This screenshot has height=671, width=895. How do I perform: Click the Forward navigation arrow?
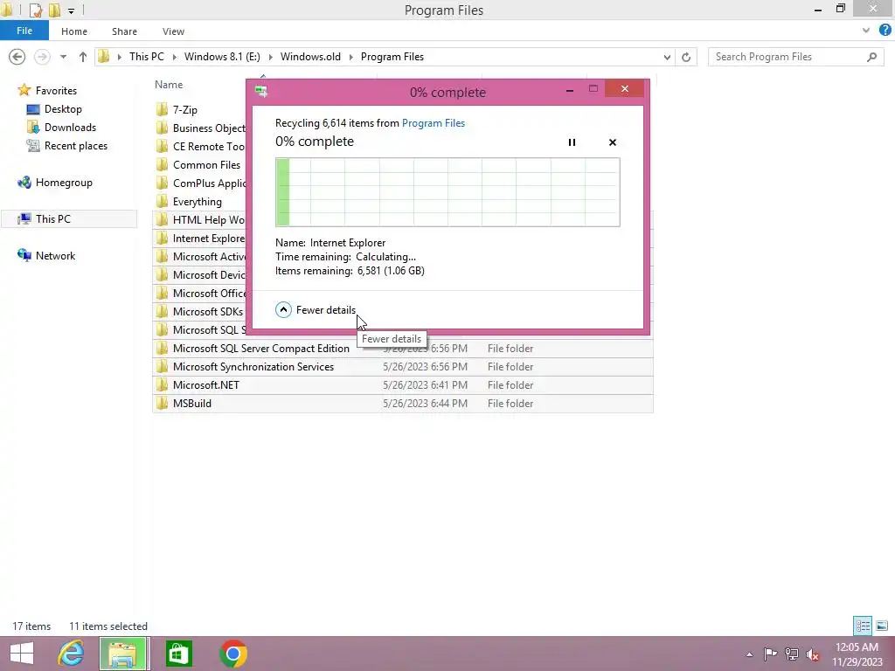point(42,57)
